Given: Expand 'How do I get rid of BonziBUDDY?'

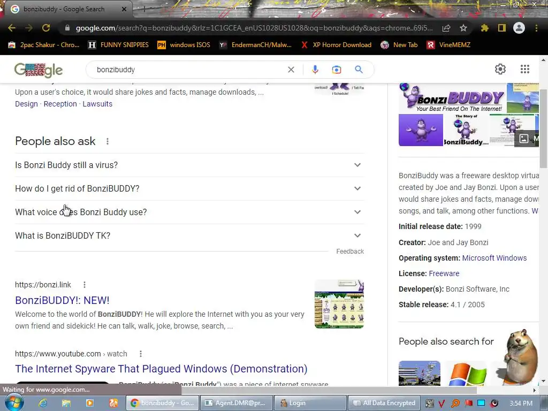Looking at the screenshot, I should point(189,189).
